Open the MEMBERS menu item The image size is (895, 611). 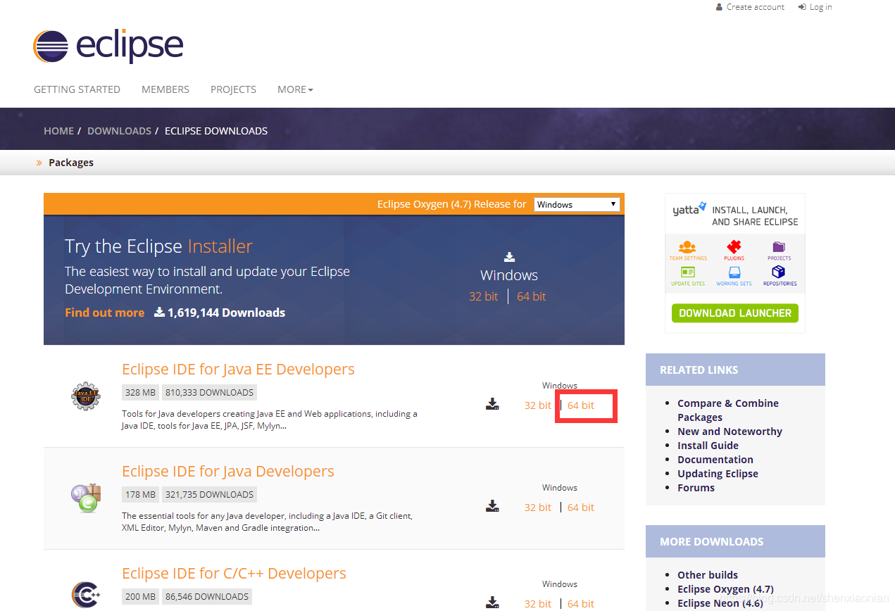[x=165, y=89]
